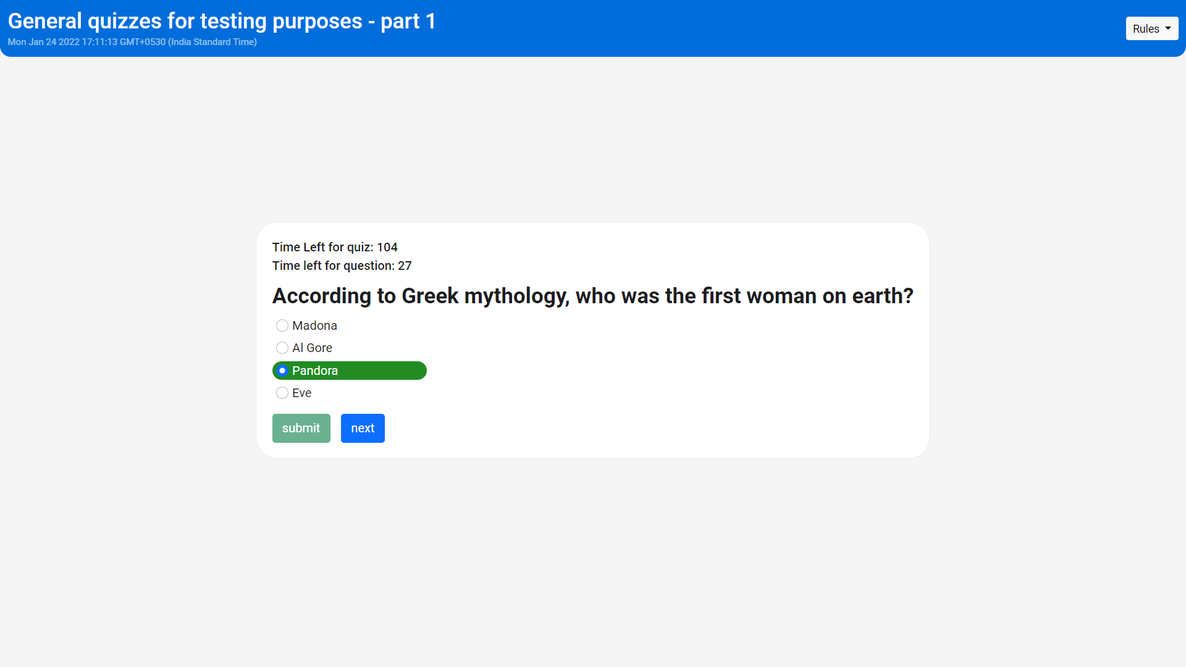Choose Al Gore as your answer

282,348
